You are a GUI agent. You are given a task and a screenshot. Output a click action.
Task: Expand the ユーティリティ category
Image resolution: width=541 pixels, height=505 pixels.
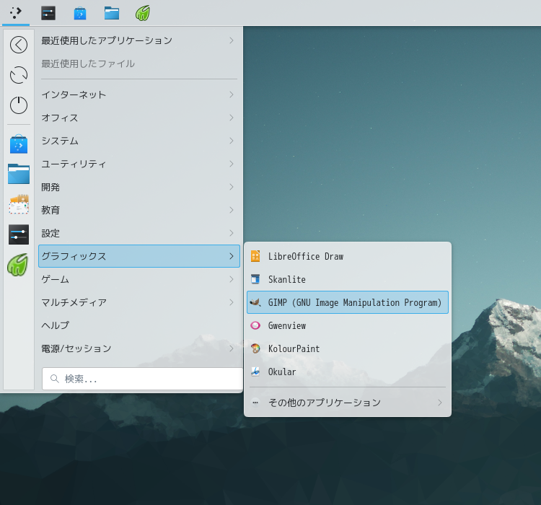click(x=139, y=164)
